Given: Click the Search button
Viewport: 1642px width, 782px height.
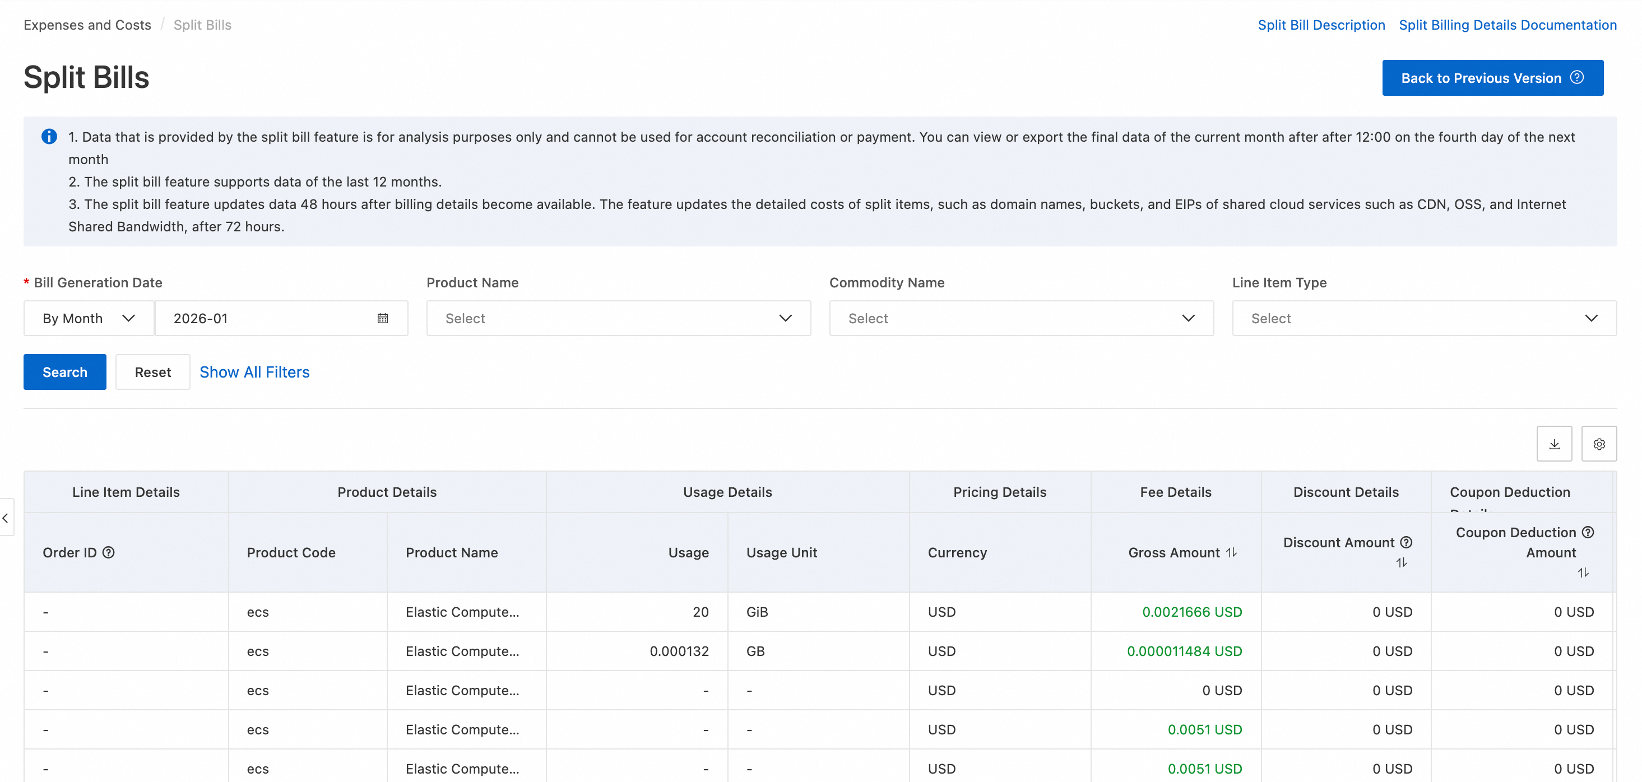Looking at the screenshot, I should click(x=64, y=371).
